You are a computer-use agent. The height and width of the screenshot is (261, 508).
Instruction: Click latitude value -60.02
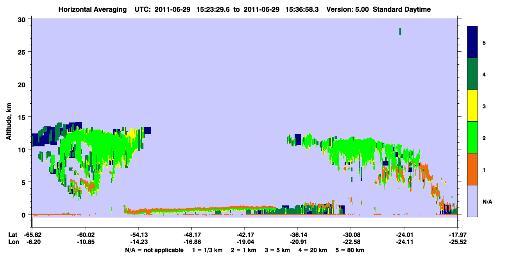point(85,235)
